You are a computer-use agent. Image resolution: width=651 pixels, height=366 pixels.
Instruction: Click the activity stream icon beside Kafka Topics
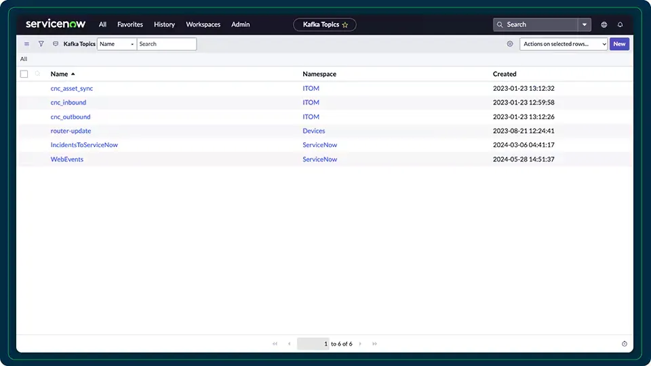(x=55, y=43)
